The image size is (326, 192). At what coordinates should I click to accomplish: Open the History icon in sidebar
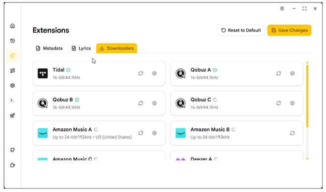[x=13, y=41]
